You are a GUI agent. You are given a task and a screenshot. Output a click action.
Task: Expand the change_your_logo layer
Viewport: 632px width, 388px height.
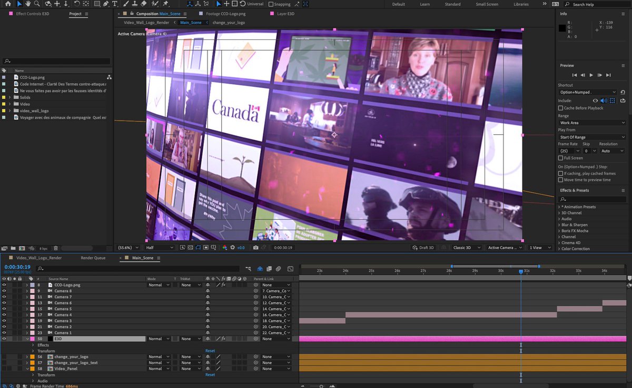pos(27,356)
